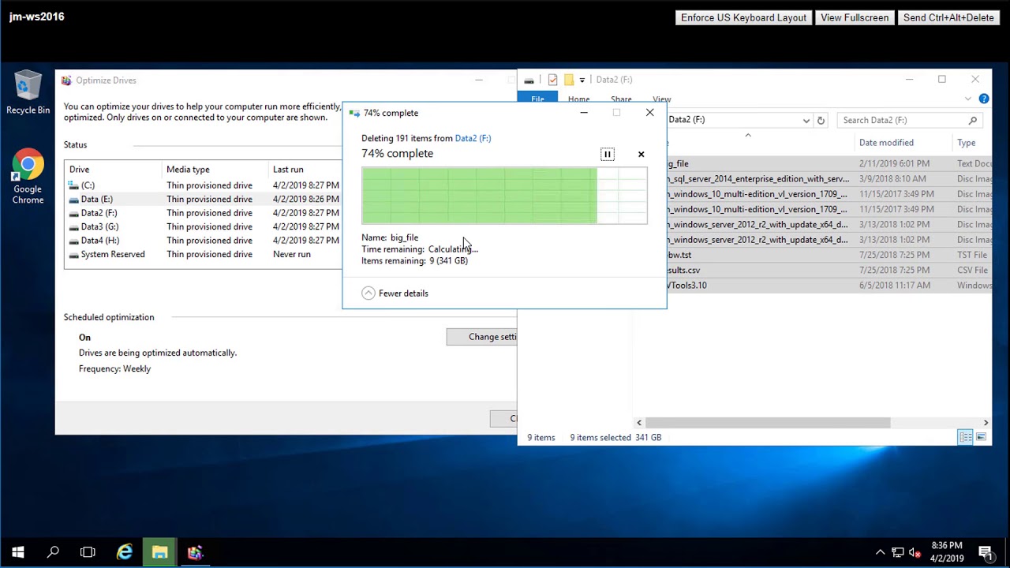Open Explorer help question mark icon
Viewport: 1010px width, 568px height.
click(983, 99)
